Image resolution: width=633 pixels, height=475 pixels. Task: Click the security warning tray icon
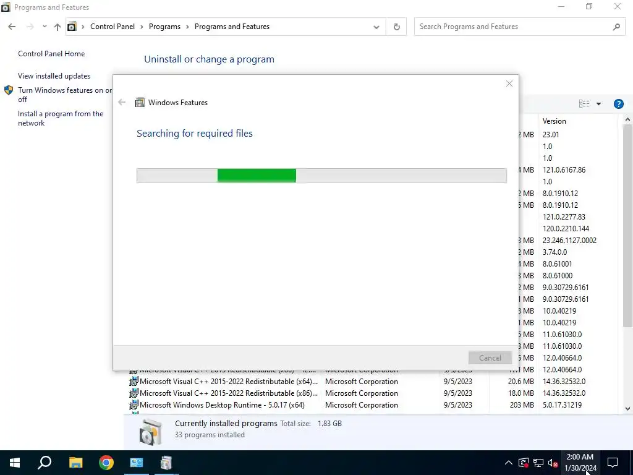pyautogui.click(x=523, y=463)
